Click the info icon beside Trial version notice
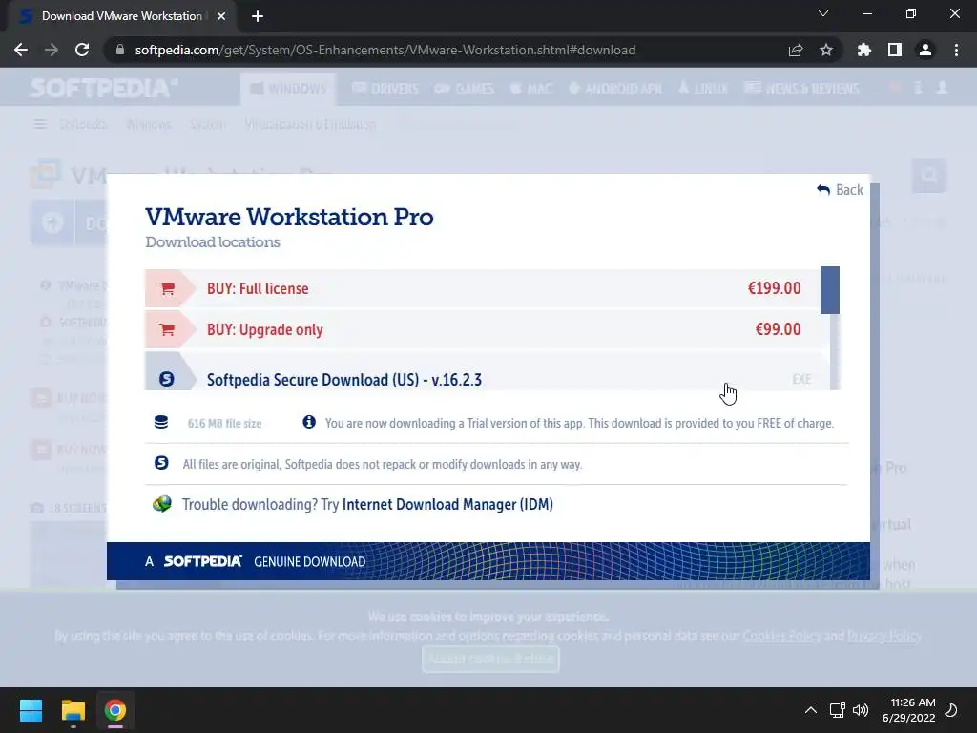Screen dimensions: 977x733 tap(309, 422)
